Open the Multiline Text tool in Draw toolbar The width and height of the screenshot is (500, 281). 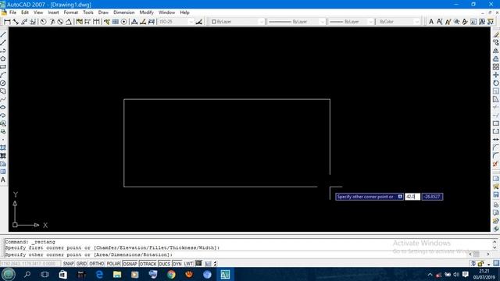click(x=3, y=180)
